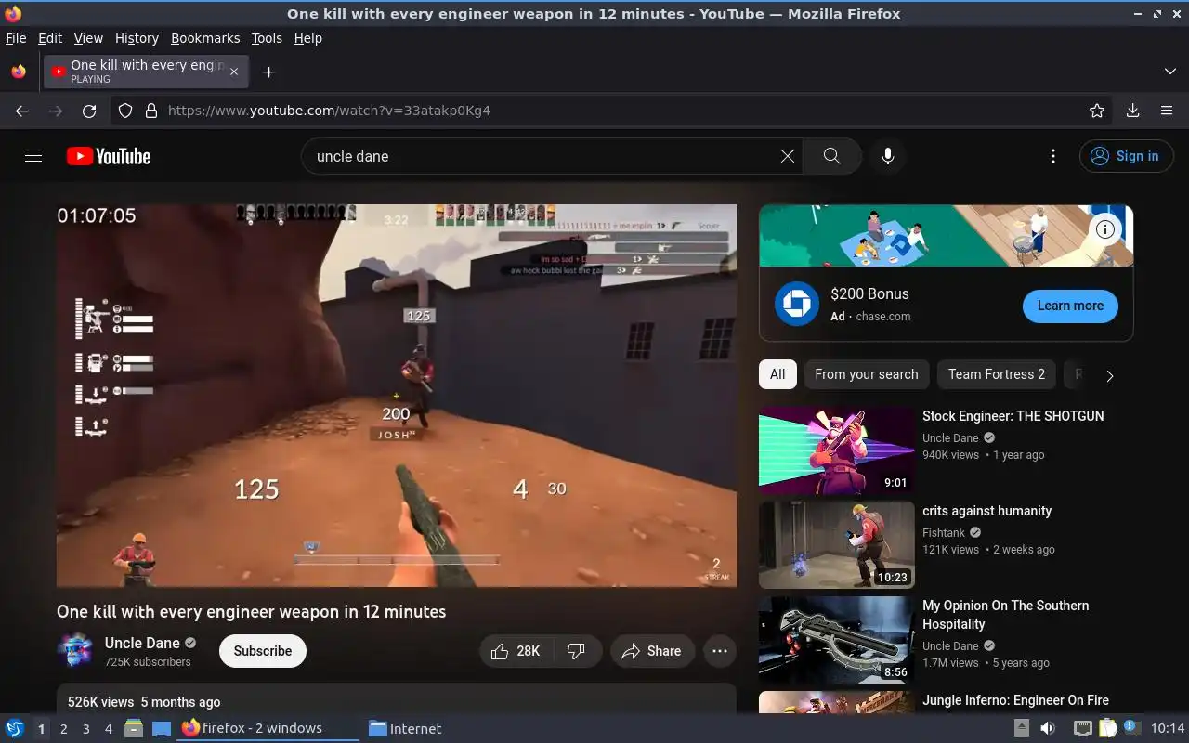
Task: Select the 'All' filter chip
Action: 777,374
